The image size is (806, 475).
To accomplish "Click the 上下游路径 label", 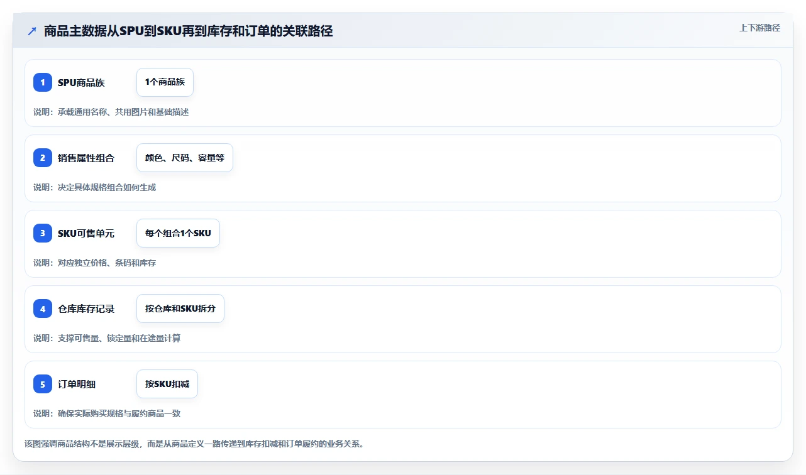I will (759, 28).
